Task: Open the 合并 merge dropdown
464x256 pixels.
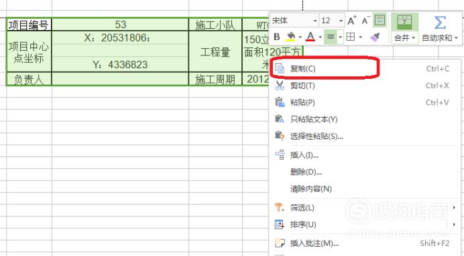Action: click(x=404, y=37)
